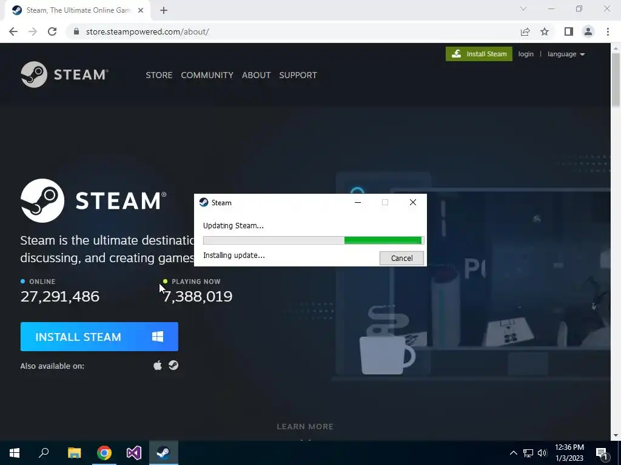Go forward in Chrome

coord(33,31)
